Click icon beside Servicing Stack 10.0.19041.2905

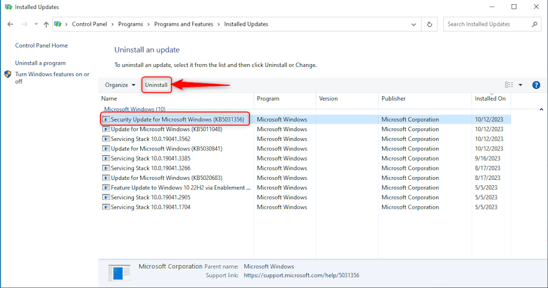106,198
